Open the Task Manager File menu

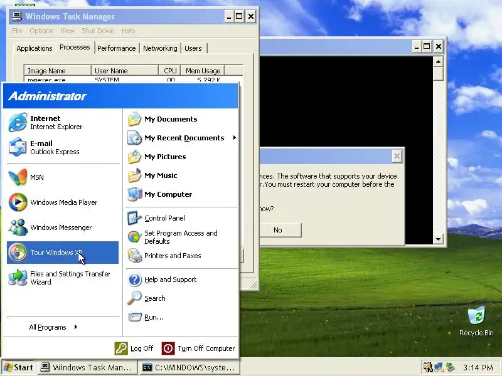pyautogui.click(x=17, y=31)
